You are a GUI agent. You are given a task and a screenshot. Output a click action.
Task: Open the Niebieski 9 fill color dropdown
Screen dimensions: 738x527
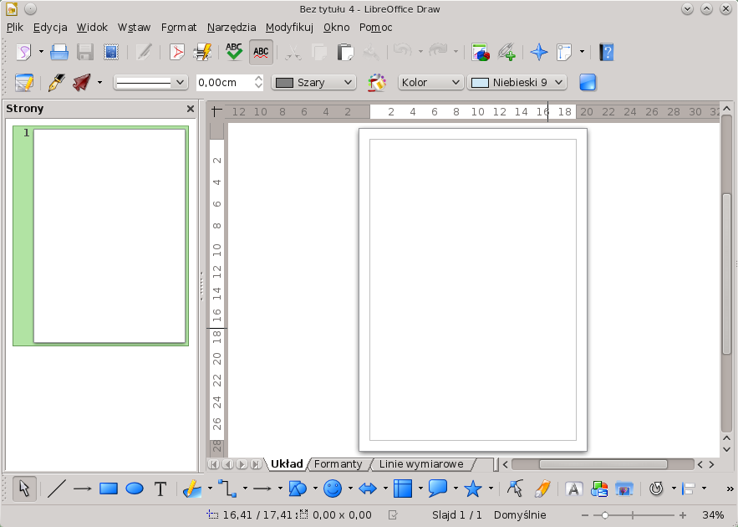coord(517,83)
